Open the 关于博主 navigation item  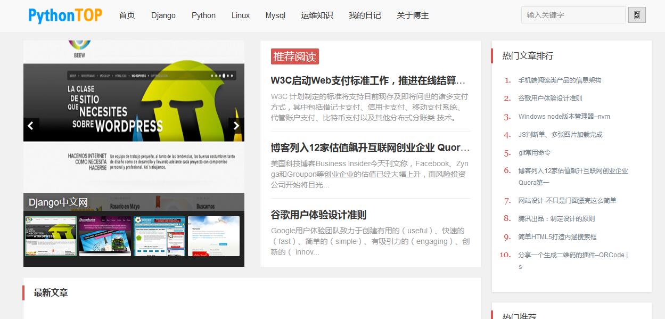(x=413, y=15)
